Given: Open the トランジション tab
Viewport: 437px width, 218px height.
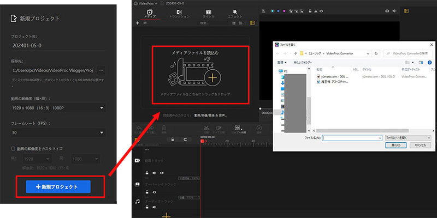Looking at the screenshot, I should (x=179, y=13).
